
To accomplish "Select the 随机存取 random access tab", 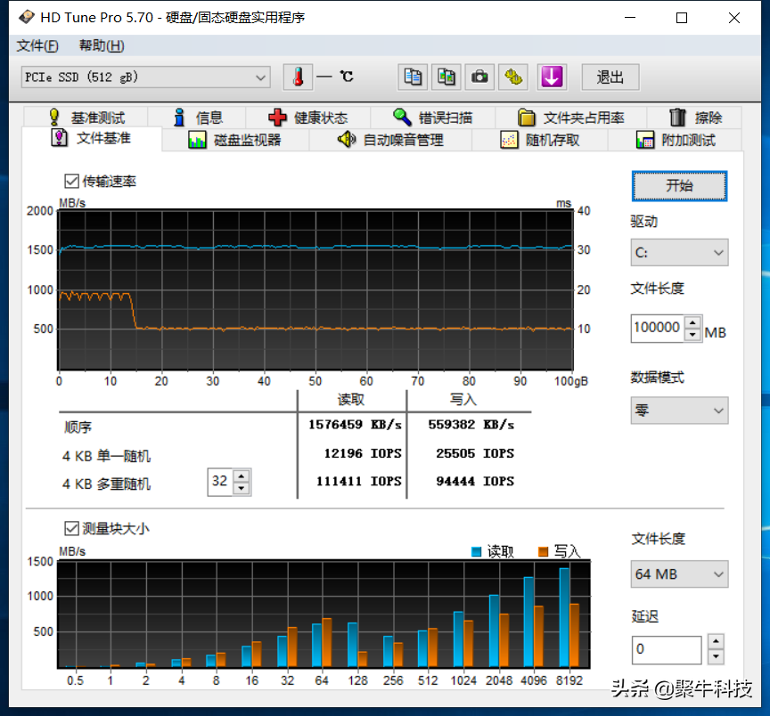I will click(540, 140).
